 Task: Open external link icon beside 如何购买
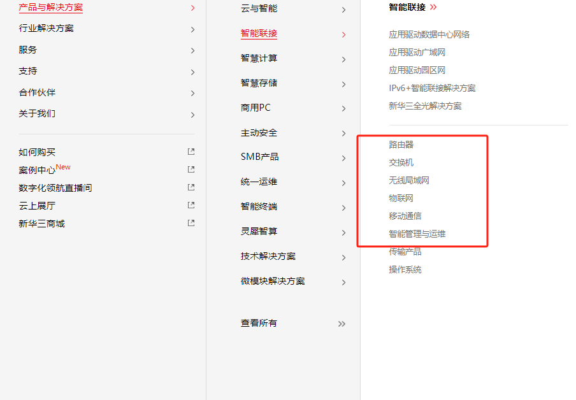[x=191, y=152]
